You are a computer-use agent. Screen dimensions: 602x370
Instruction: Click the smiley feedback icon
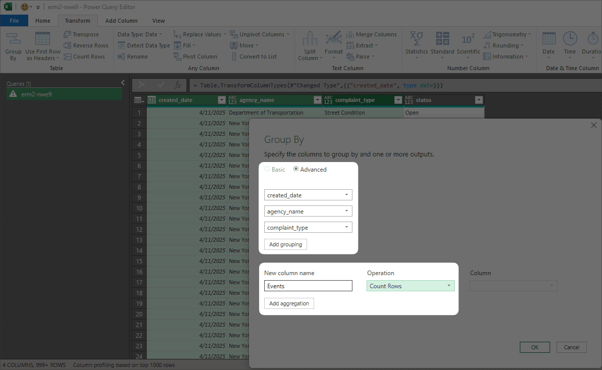tap(24, 7)
